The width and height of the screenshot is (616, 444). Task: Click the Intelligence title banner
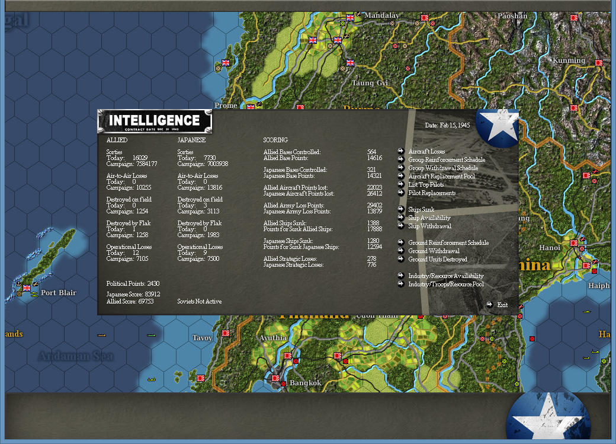click(x=155, y=121)
